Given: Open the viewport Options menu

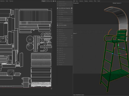Looking at the screenshot, I should 91,1.
